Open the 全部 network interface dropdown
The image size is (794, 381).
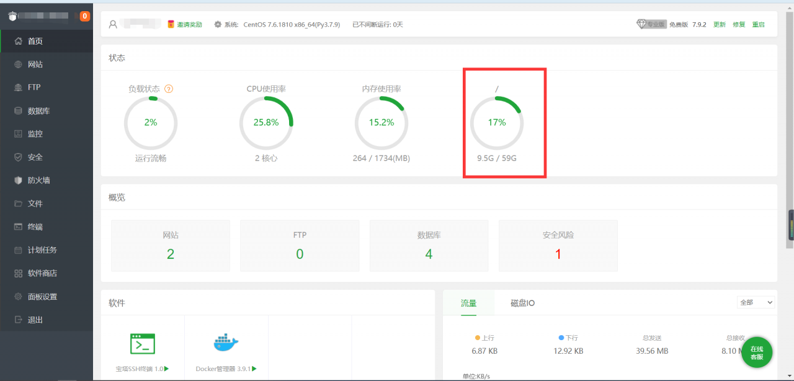click(756, 302)
